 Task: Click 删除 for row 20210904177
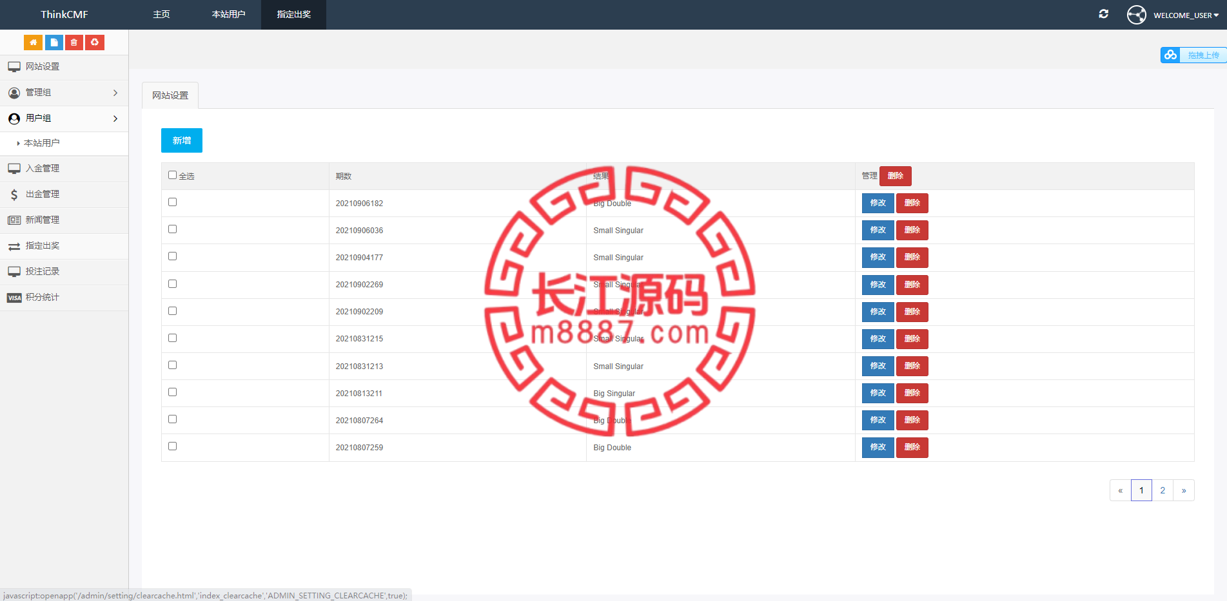tap(912, 257)
